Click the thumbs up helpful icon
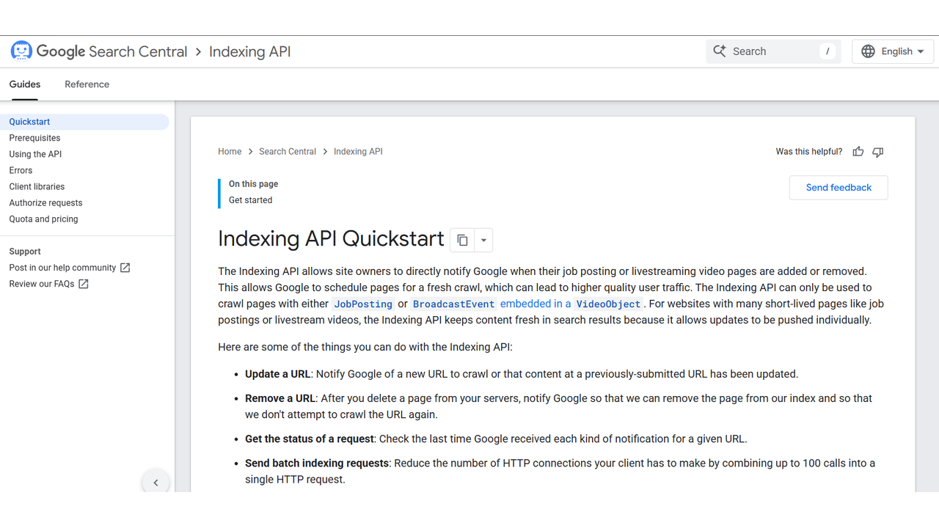Screen dimensions: 939x528 (x=858, y=152)
